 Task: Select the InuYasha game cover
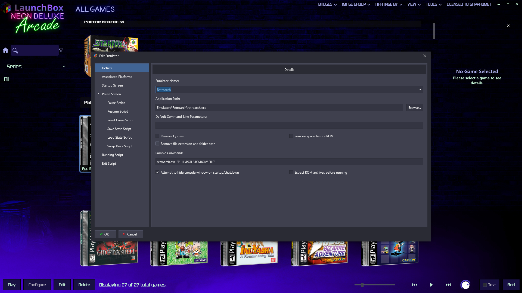coord(249,253)
